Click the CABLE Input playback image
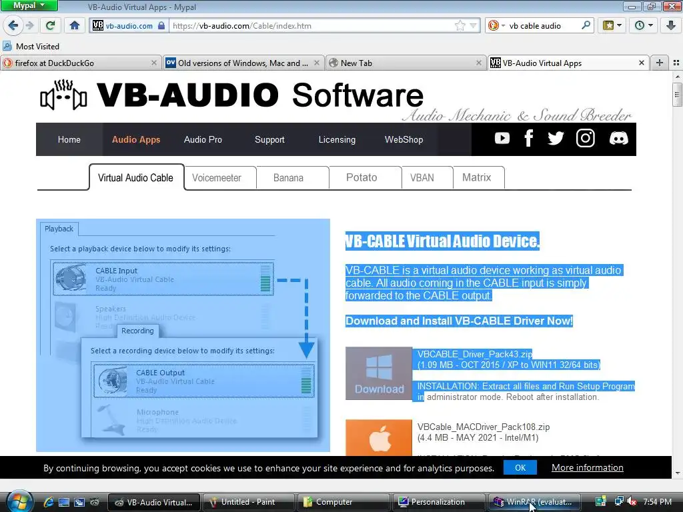The width and height of the screenshot is (683, 512). 163,279
